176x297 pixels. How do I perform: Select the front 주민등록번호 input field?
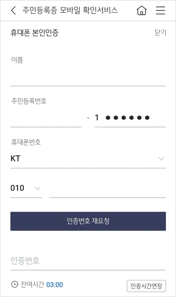click(x=46, y=119)
